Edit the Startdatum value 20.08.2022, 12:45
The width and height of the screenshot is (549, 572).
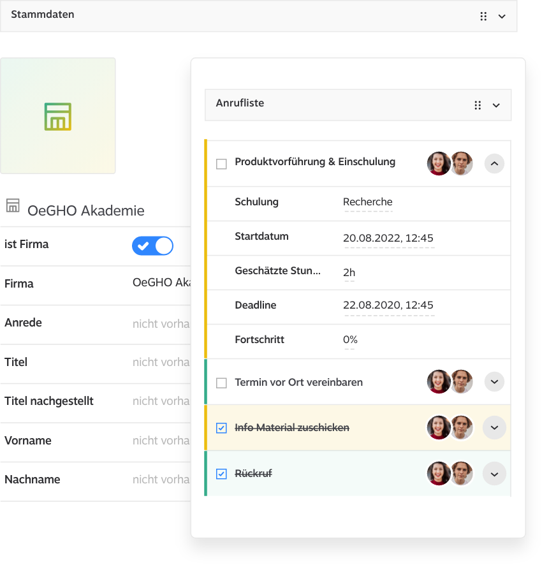tap(388, 238)
